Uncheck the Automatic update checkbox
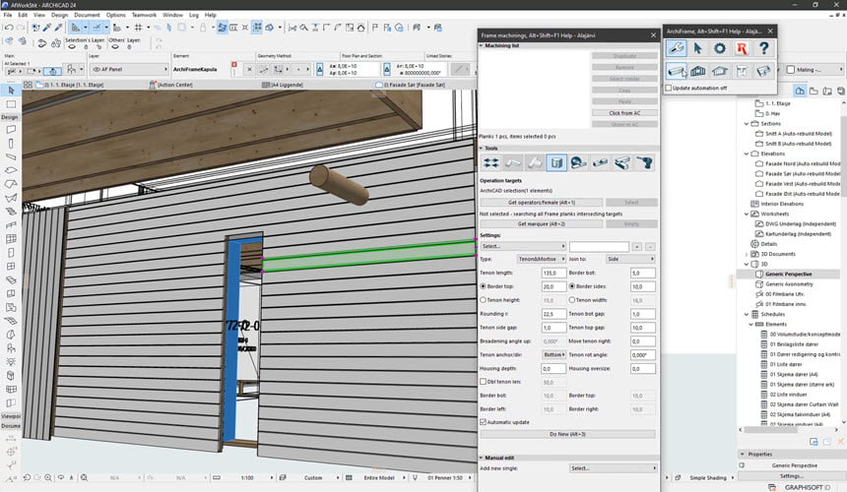Screen dimensions: 847x492 pyautogui.click(x=483, y=422)
